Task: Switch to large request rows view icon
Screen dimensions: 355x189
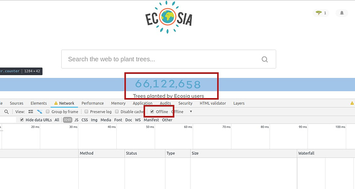Action: coord(31,111)
